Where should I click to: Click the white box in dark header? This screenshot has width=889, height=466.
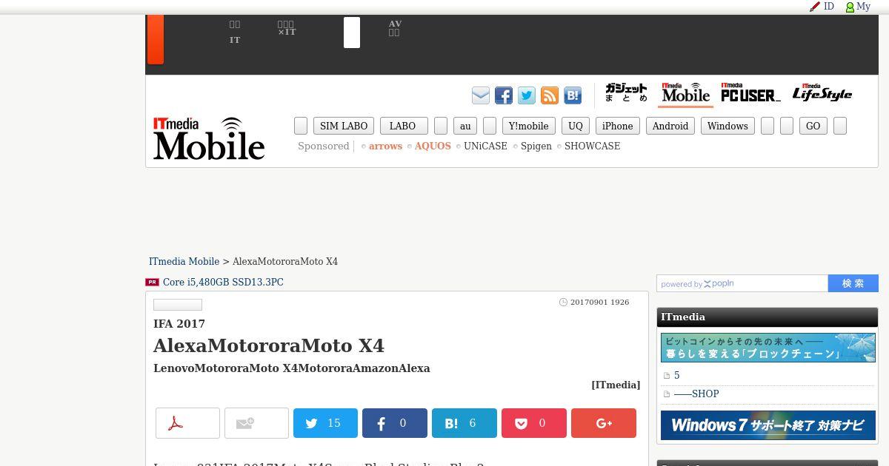pos(352,33)
